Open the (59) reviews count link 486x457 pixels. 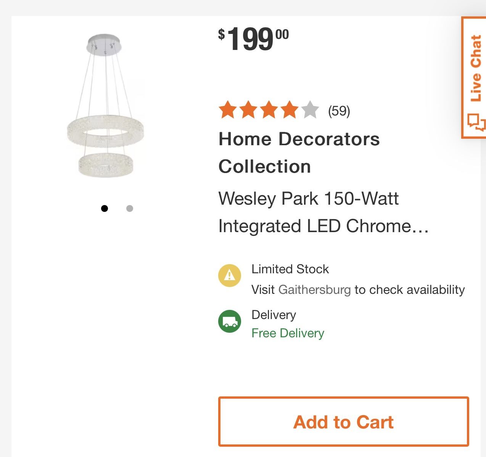[x=339, y=111]
